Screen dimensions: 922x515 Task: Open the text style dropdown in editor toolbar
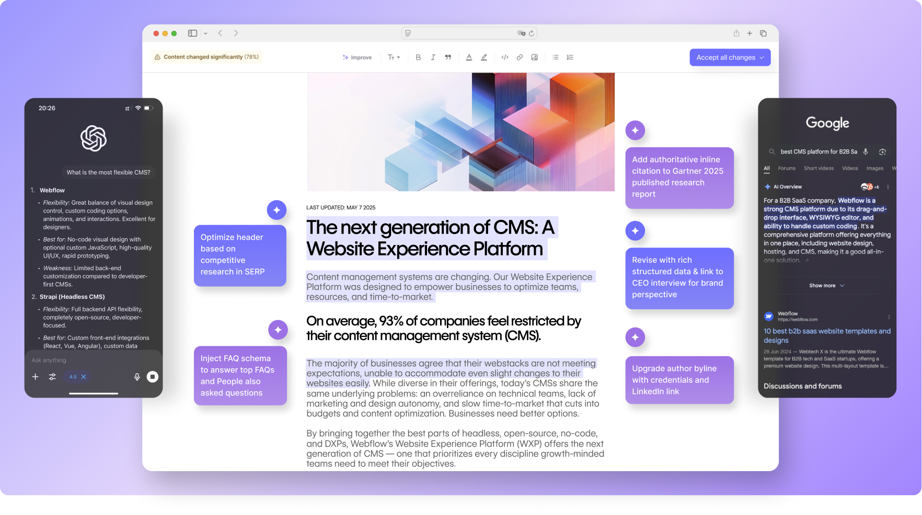[x=394, y=57]
